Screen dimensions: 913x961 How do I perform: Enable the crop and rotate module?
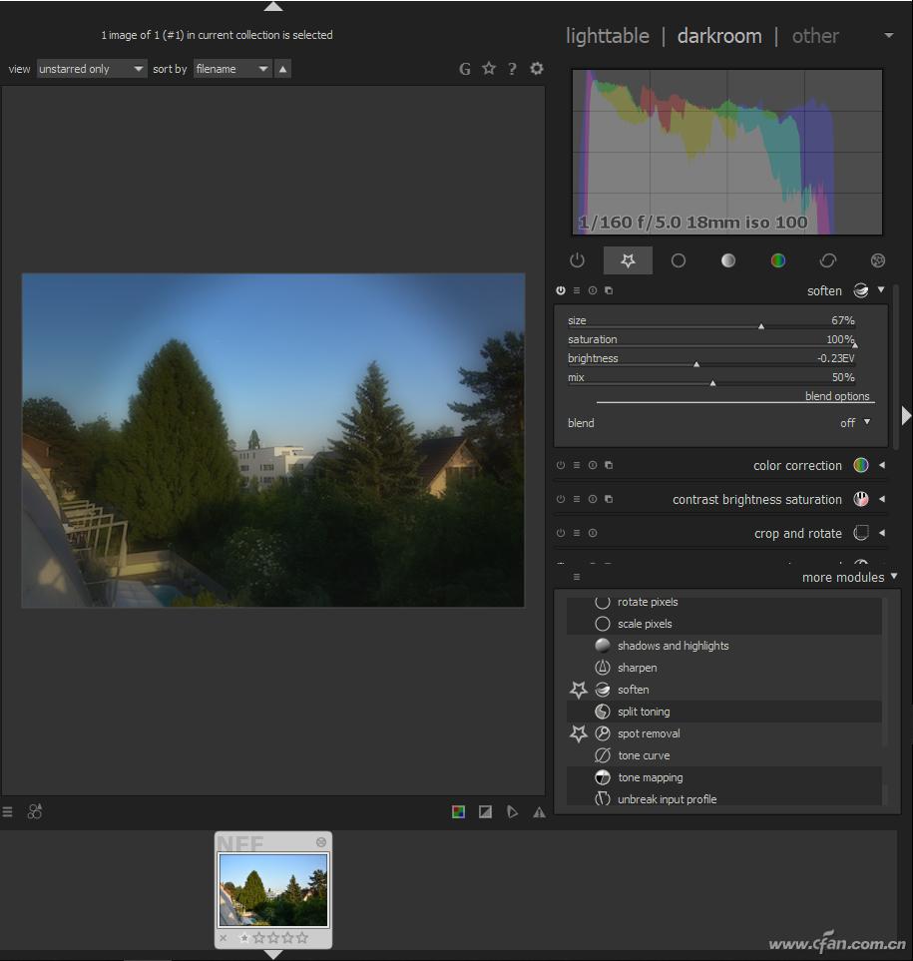pyautogui.click(x=561, y=533)
